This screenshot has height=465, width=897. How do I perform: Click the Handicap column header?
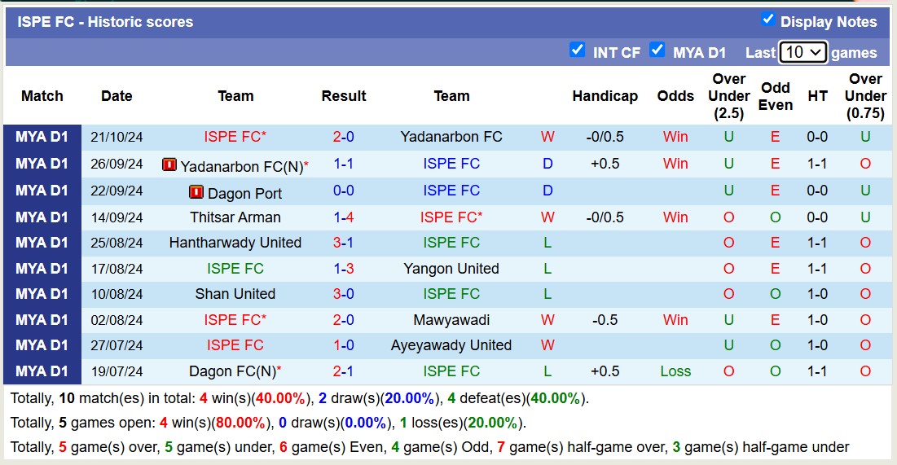(605, 96)
